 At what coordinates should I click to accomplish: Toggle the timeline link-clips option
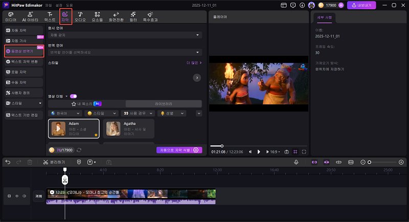(314, 162)
